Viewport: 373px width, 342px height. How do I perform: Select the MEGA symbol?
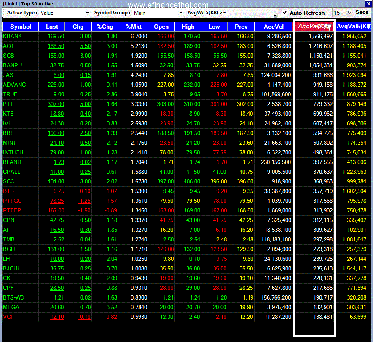11,308
